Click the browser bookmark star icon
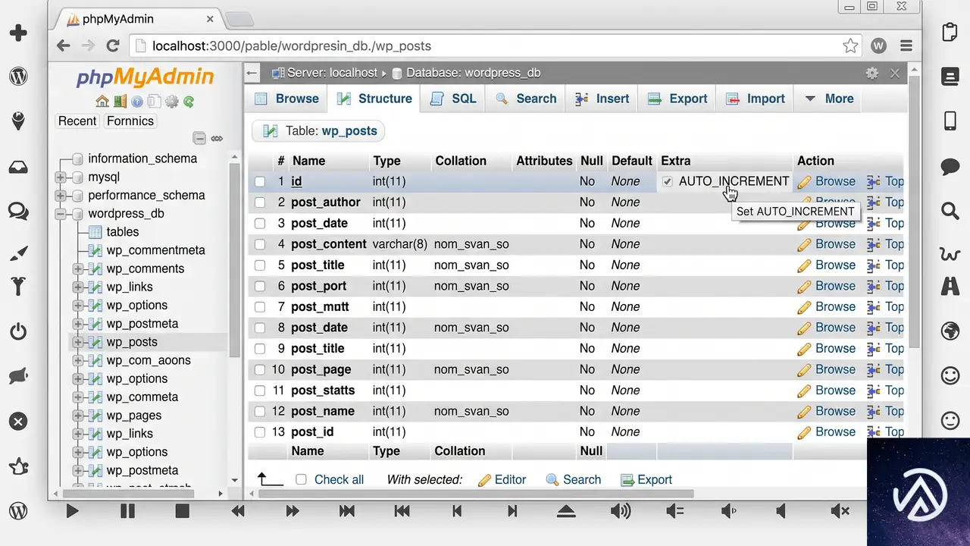Image resolution: width=970 pixels, height=546 pixels. (x=850, y=45)
